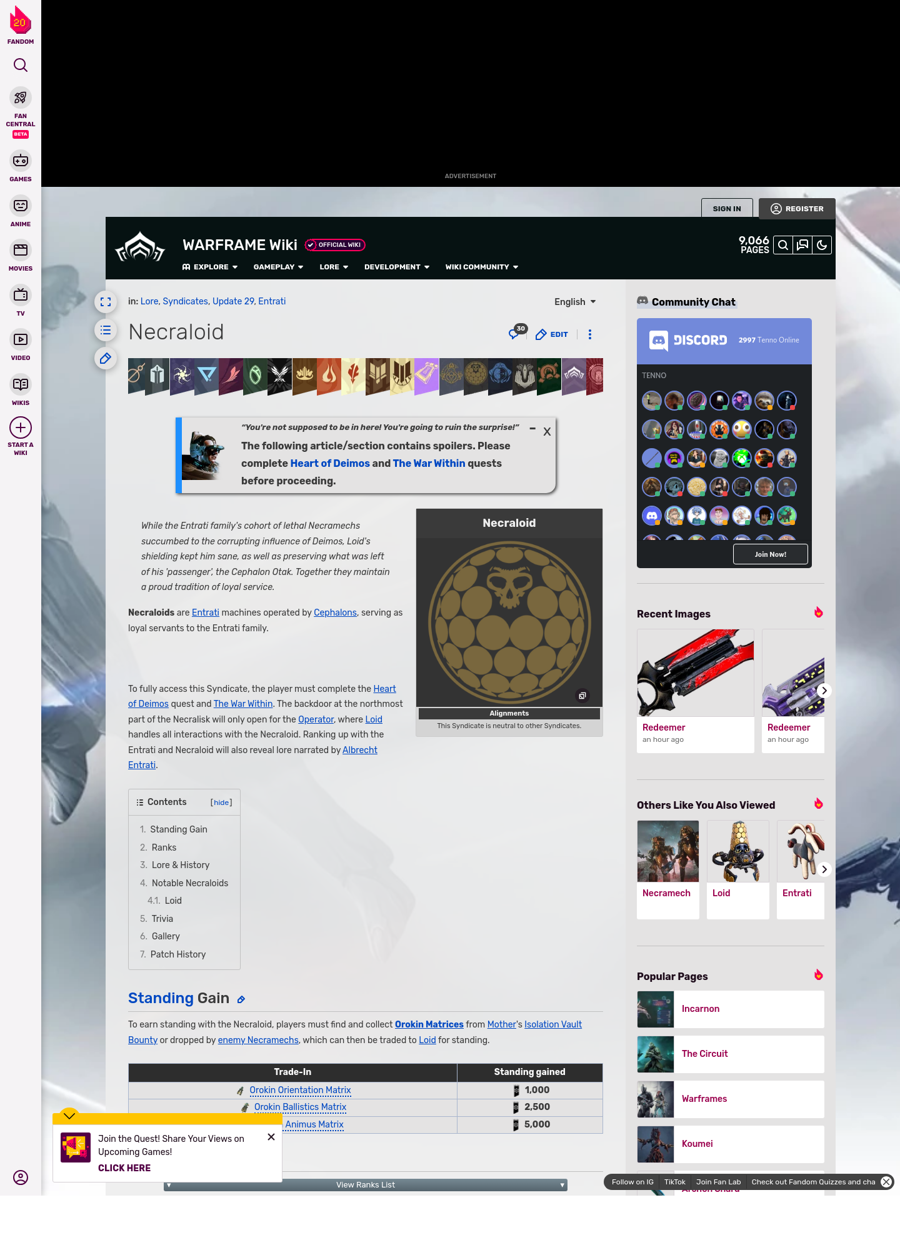The height and width of the screenshot is (1250, 900).
Task: Click the Warframe lotus wiki logo
Action: tap(140, 247)
